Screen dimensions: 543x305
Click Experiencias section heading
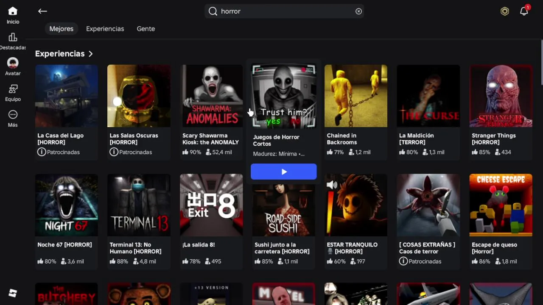(x=60, y=54)
